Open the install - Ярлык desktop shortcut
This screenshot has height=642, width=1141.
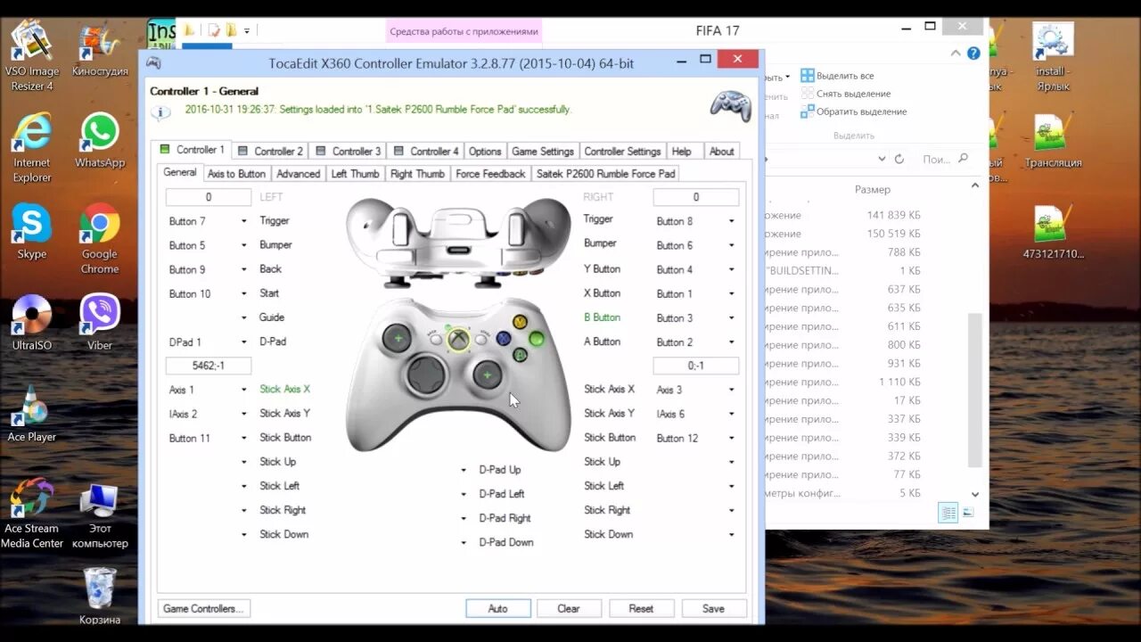[1053, 57]
